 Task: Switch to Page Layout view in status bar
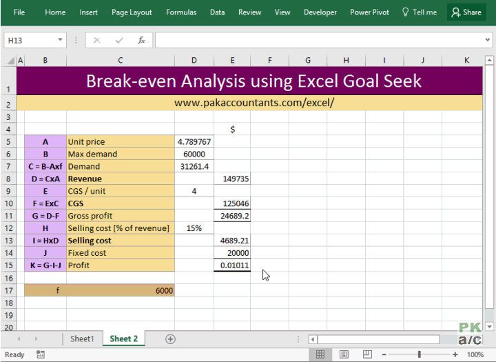tap(344, 354)
